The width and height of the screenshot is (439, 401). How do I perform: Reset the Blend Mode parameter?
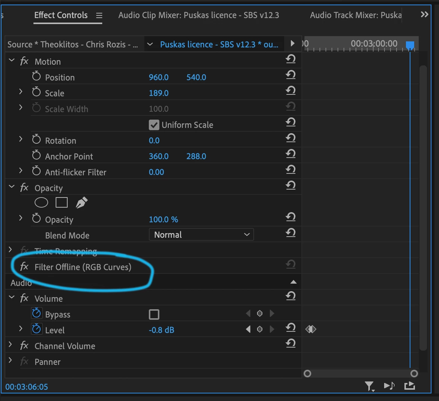(291, 232)
